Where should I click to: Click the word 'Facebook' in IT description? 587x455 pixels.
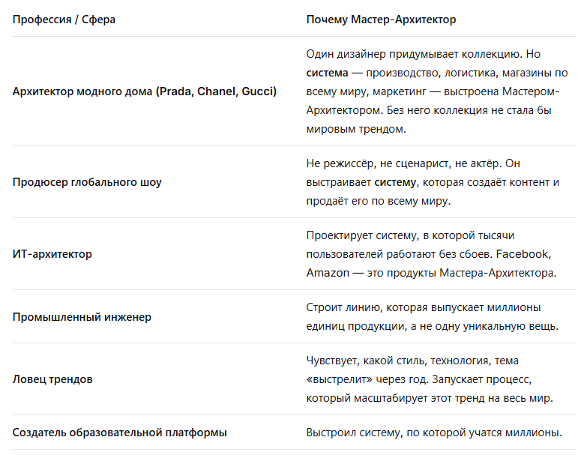[x=522, y=254]
